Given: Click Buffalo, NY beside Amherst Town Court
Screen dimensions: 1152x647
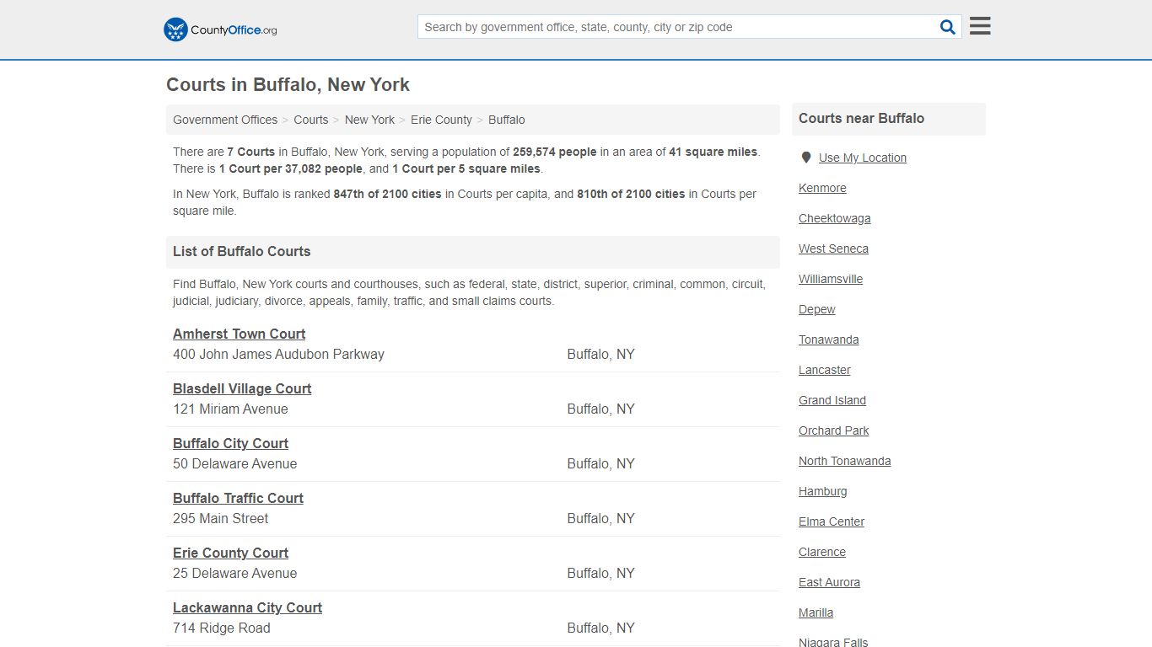Looking at the screenshot, I should pyautogui.click(x=600, y=354).
